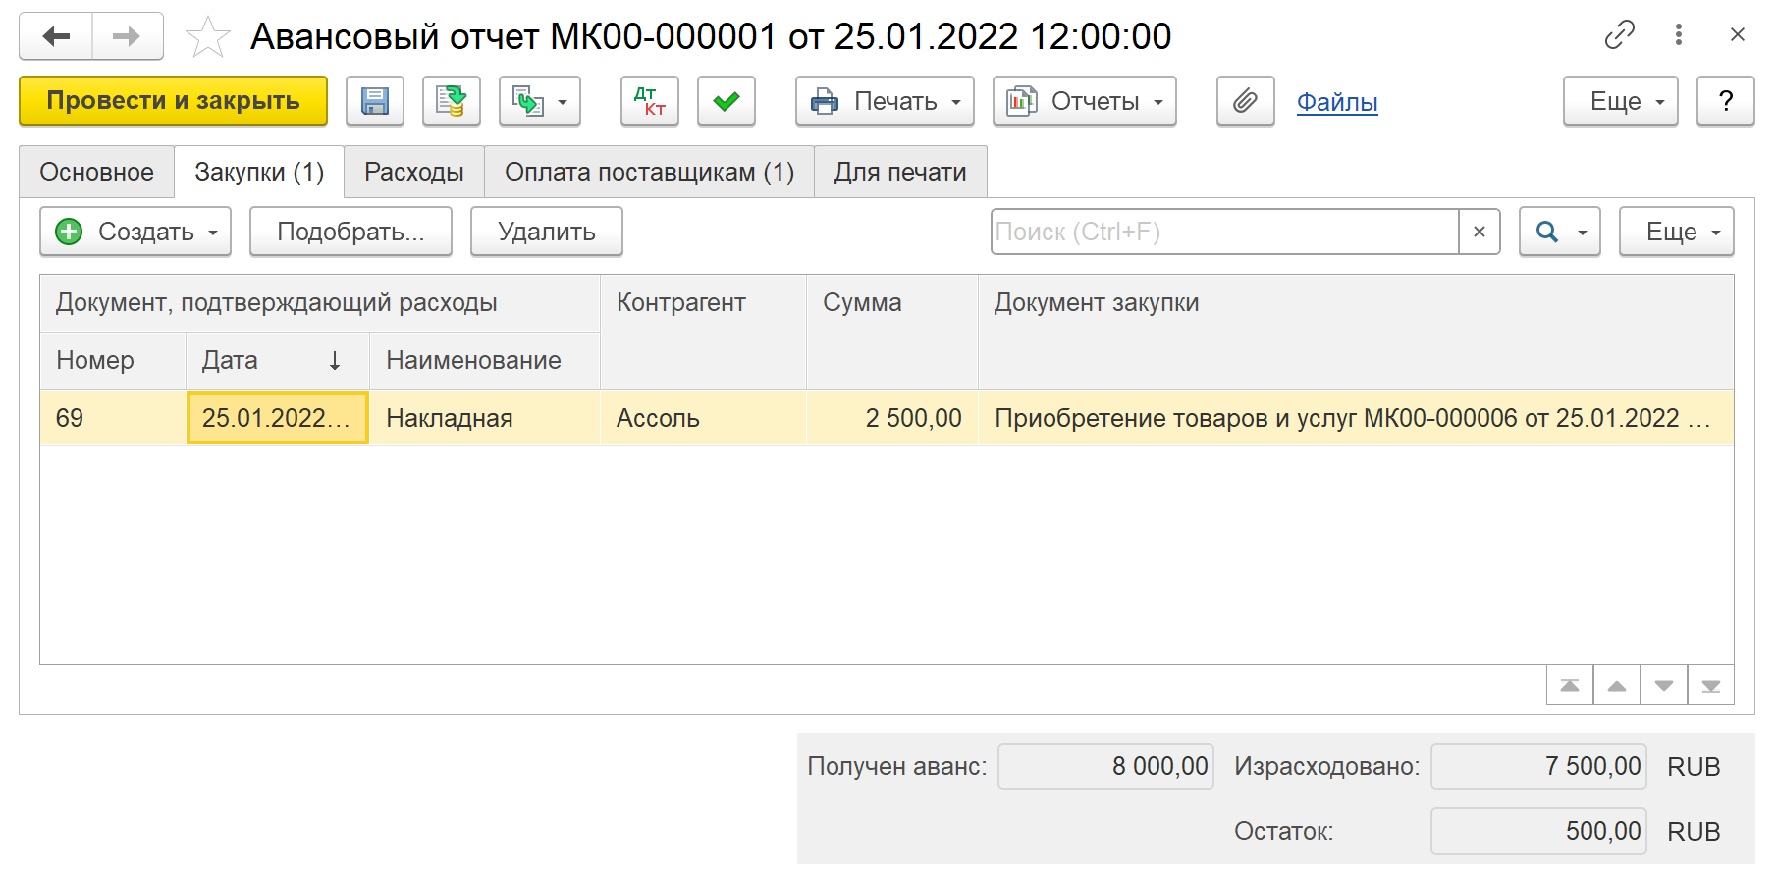
Task: Close the Авансовый отчет form
Action: [x=1738, y=35]
